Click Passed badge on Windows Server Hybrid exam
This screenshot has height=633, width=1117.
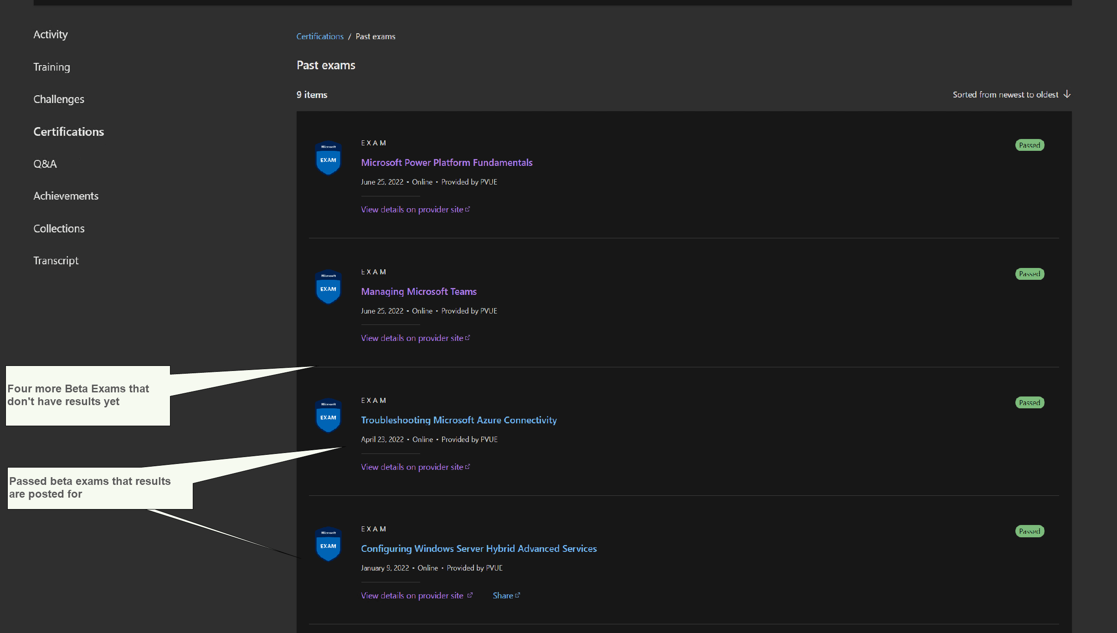tap(1029, 531)
